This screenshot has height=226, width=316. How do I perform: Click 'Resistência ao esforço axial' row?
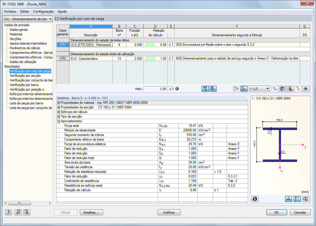point(152,185)
